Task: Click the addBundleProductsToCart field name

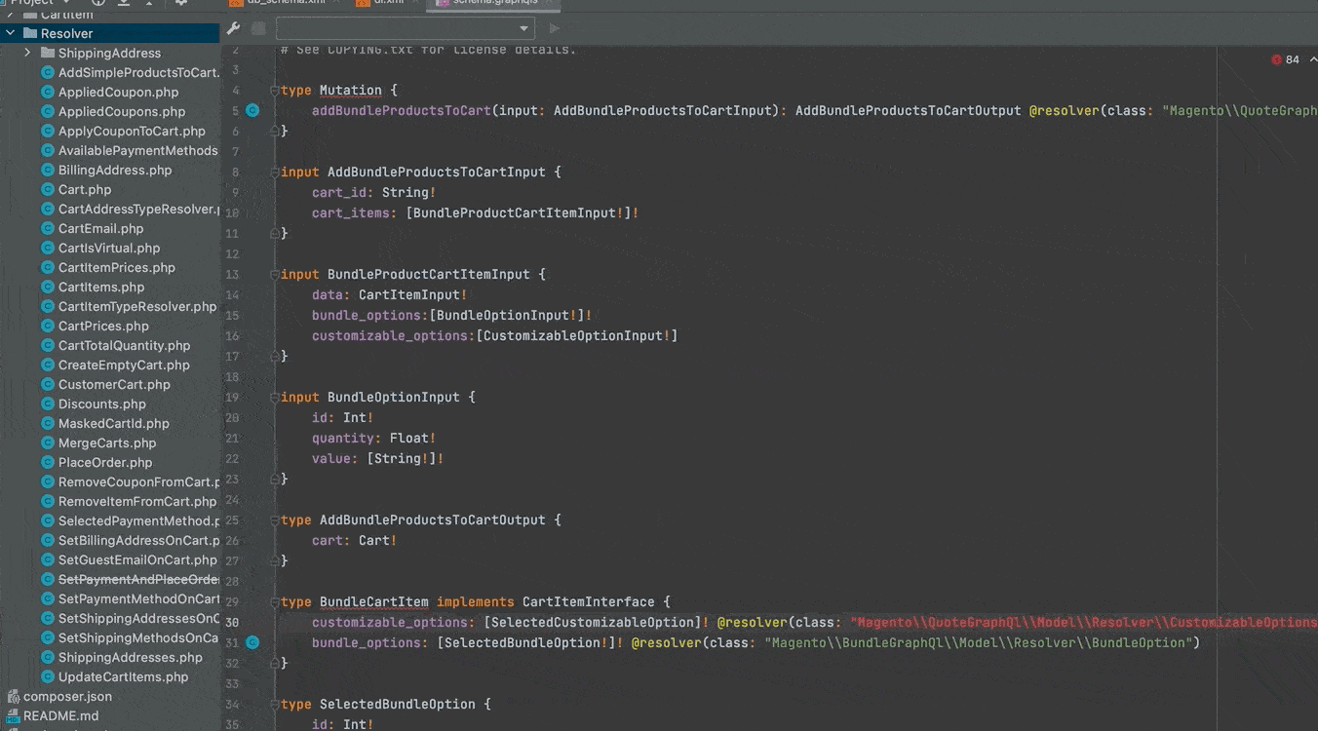Action: coord(401,111)
